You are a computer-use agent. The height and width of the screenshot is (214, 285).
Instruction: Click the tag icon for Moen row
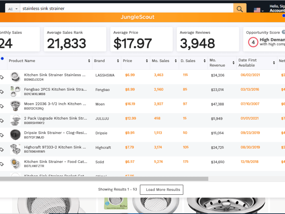[2, 106]
